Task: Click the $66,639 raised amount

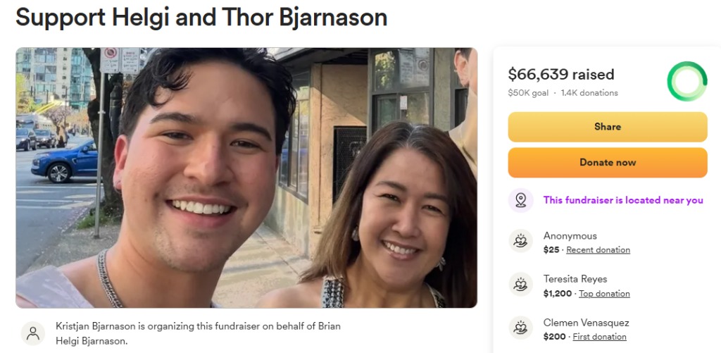Action: coord(561,74)
